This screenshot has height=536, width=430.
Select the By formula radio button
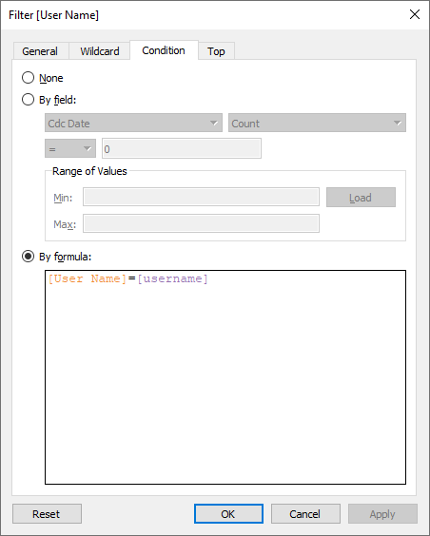click(28, 257)
